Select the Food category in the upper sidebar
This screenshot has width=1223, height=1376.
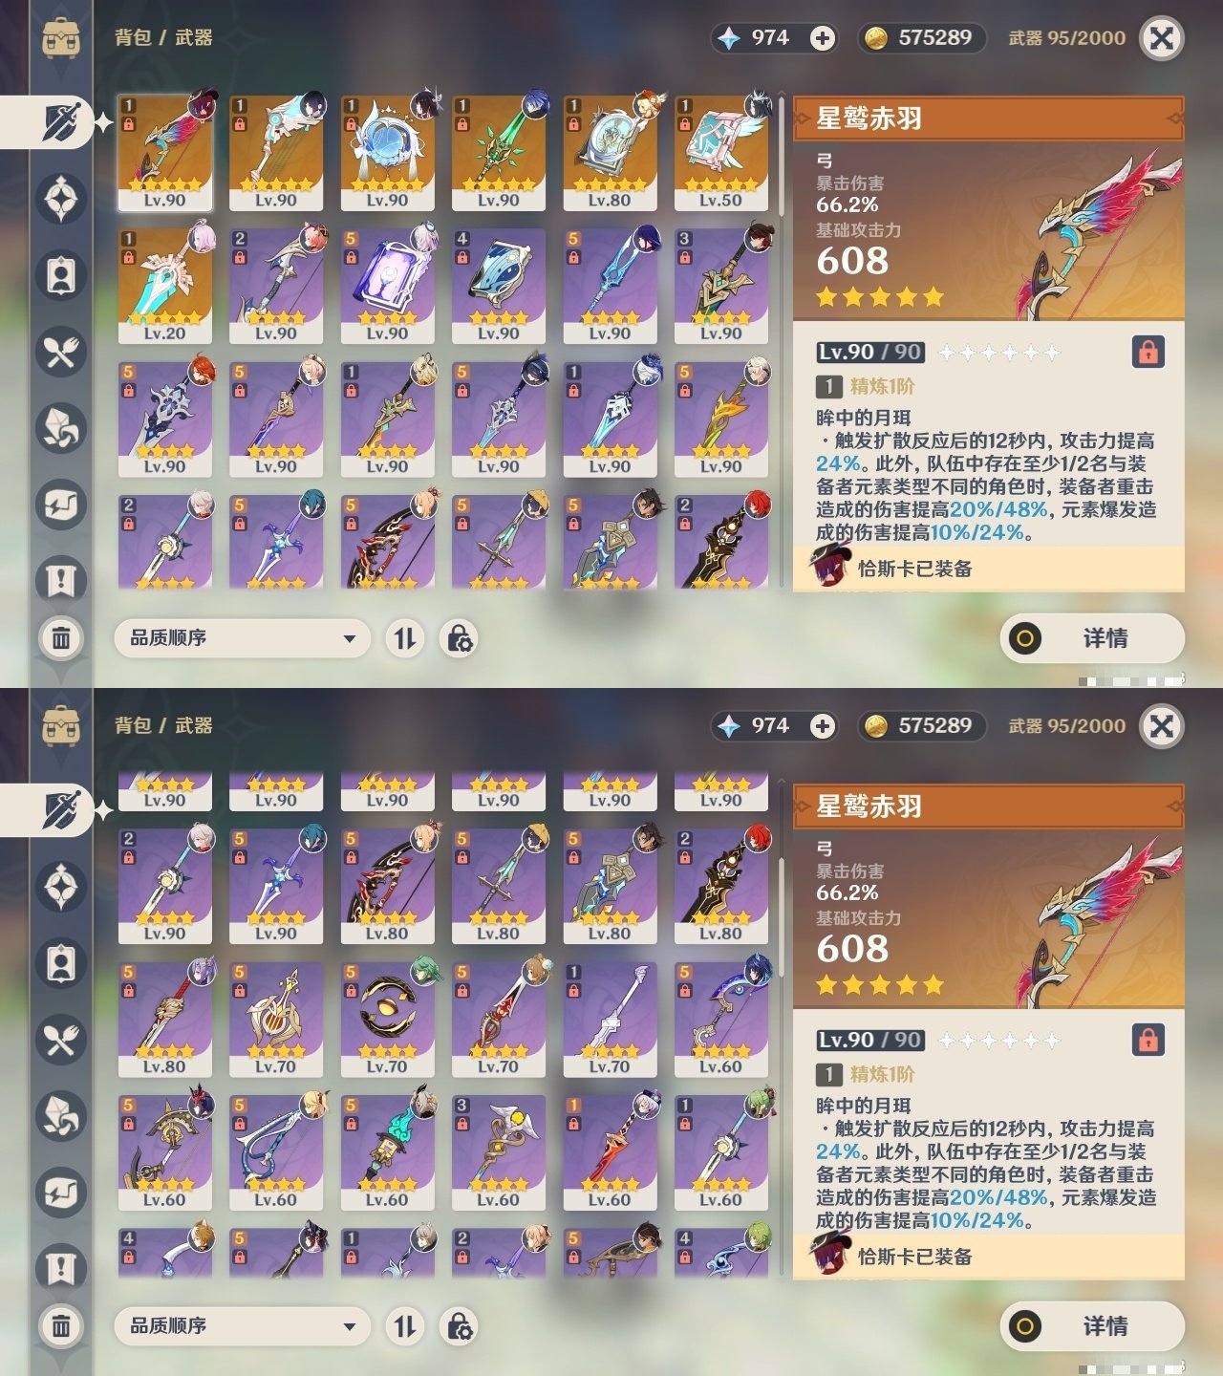click(x=61, y=352)
